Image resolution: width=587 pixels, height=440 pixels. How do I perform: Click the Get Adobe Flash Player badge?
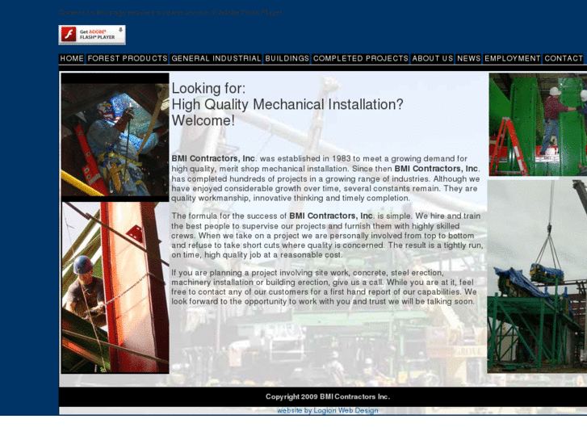point(92,35)
